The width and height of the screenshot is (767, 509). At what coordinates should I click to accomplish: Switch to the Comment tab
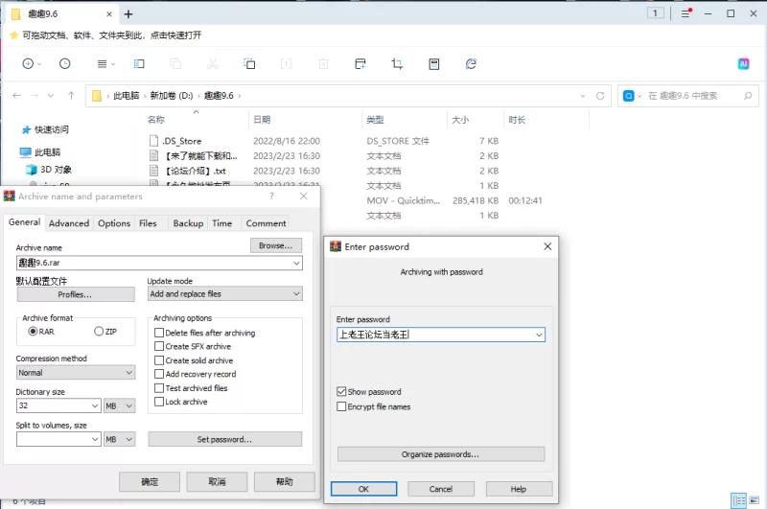tap(266, 223)
